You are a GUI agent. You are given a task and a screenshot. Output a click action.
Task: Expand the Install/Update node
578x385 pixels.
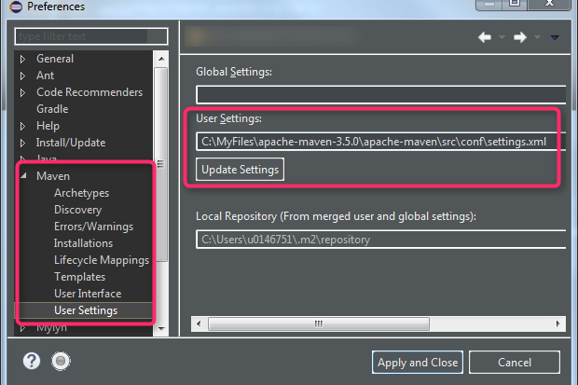click(x=24, y=143)
